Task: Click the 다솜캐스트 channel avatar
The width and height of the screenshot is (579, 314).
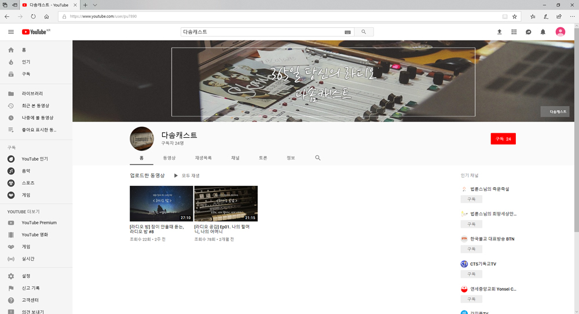Action: (142, 138)
